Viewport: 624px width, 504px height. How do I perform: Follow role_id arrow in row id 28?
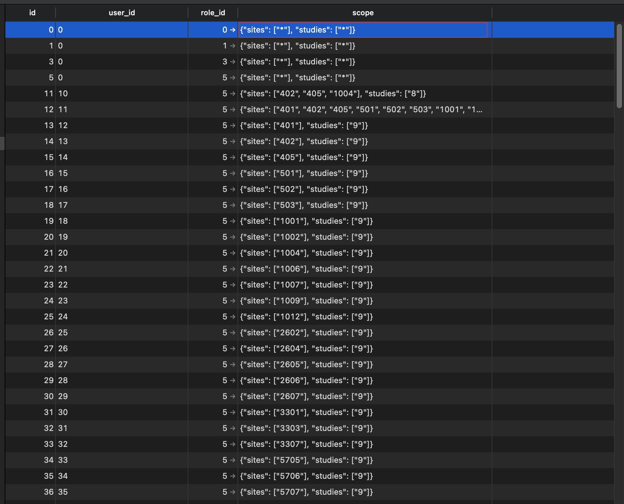pyautogui.click(x=233, y=365)
